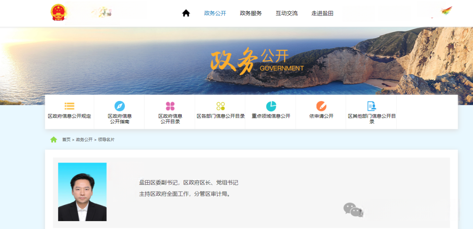The width and height of the screenshot is (473, 229).
Task: Click the orange list icon for 区政府信息公开规定
Action: point(69,106)
